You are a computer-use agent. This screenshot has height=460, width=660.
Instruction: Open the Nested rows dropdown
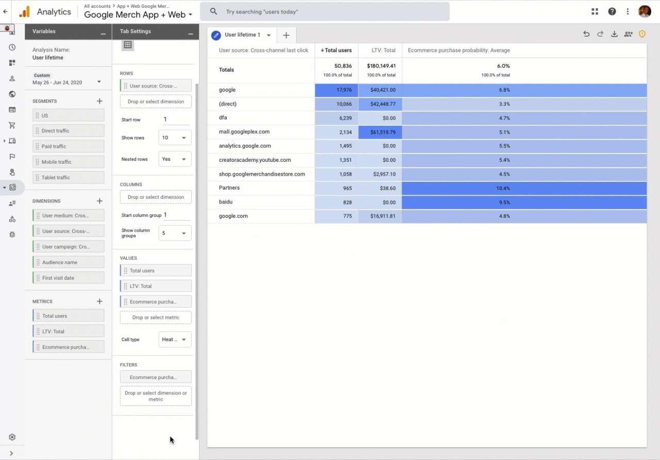[175, 159]
